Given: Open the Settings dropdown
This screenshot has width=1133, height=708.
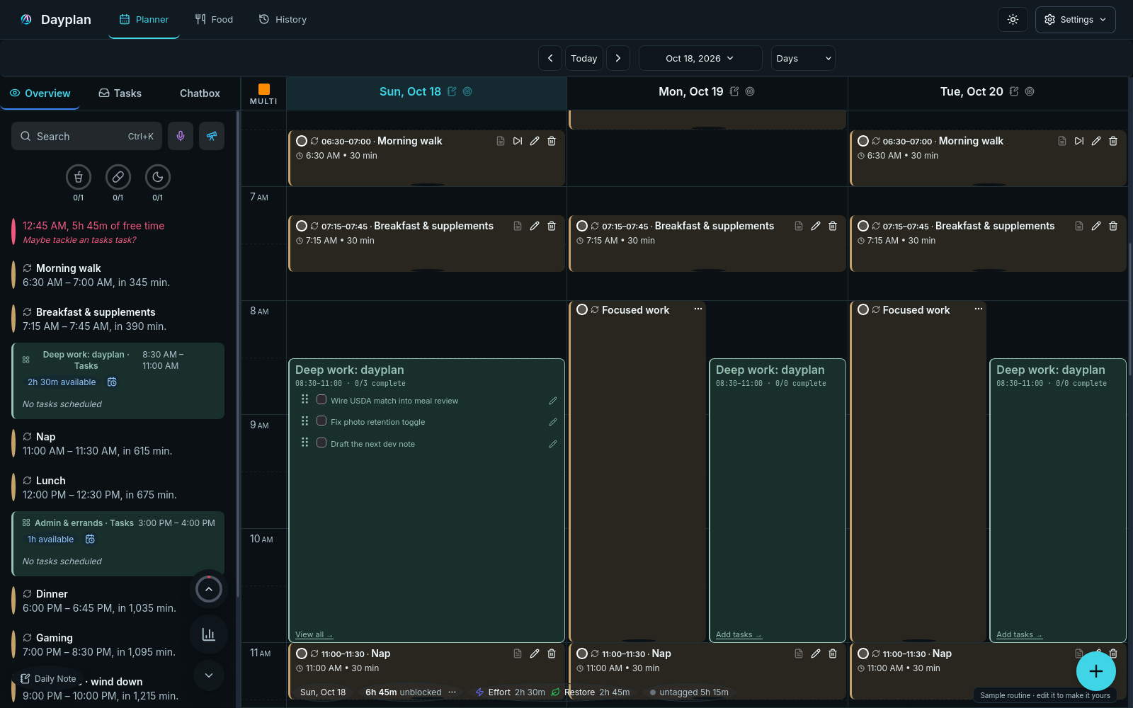Looking at the screenshot, I should coord(1075,20).
